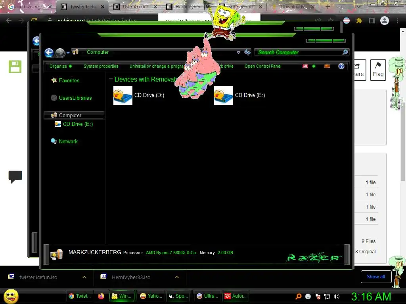This screenshot has height=304, width=406.
Task: Click Show all downloads button
Action: (x=376, y=277)
